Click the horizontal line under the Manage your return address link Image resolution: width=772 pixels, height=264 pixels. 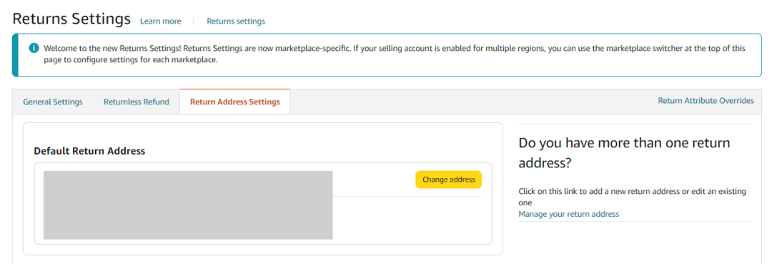click(x=635, y=221)
